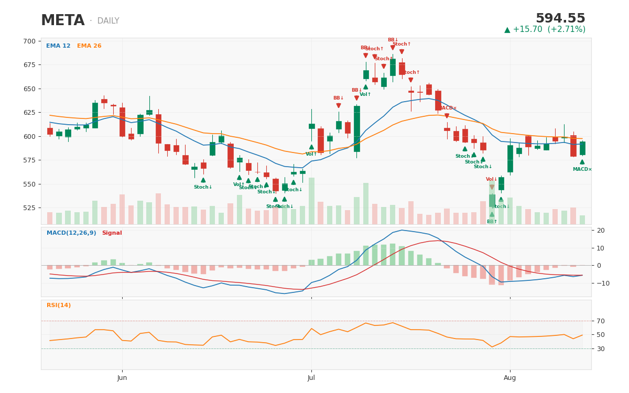Click the DAILY timeframe label

click(108, 21)
